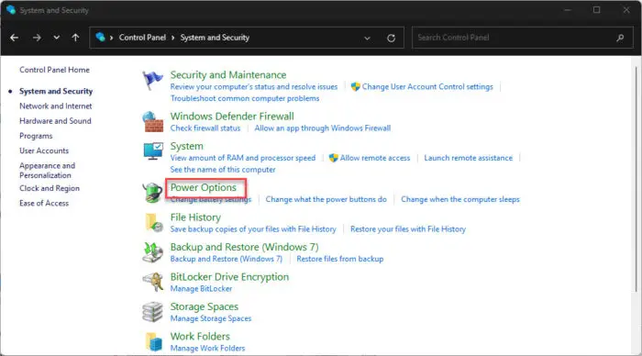Select Programs category in sidebar
This screenshot has width=642, height=356.
tap(36, 136)
